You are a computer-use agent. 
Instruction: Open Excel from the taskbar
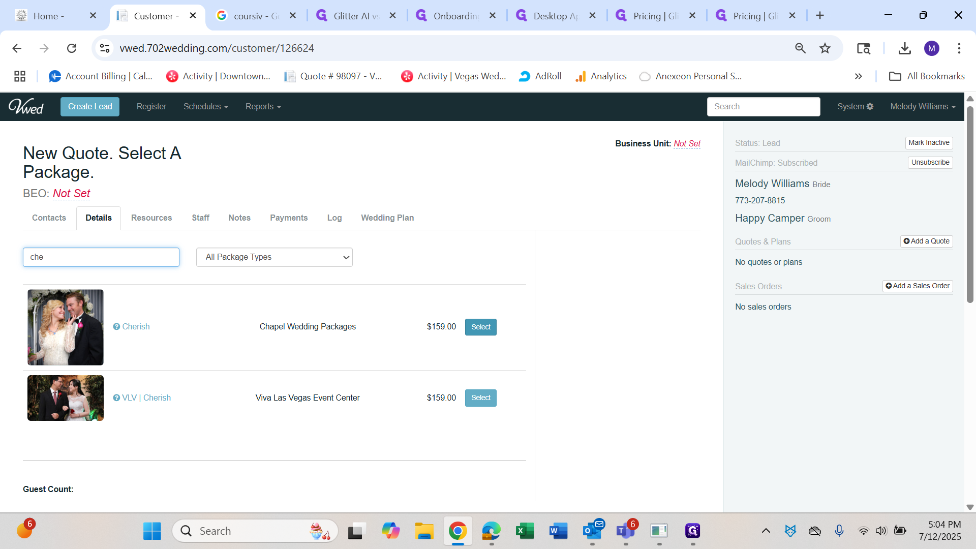[525, 531]
